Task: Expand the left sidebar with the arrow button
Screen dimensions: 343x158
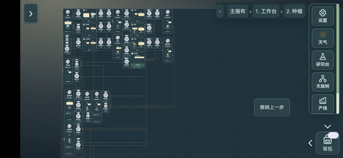Action: (x=30, y=13)
